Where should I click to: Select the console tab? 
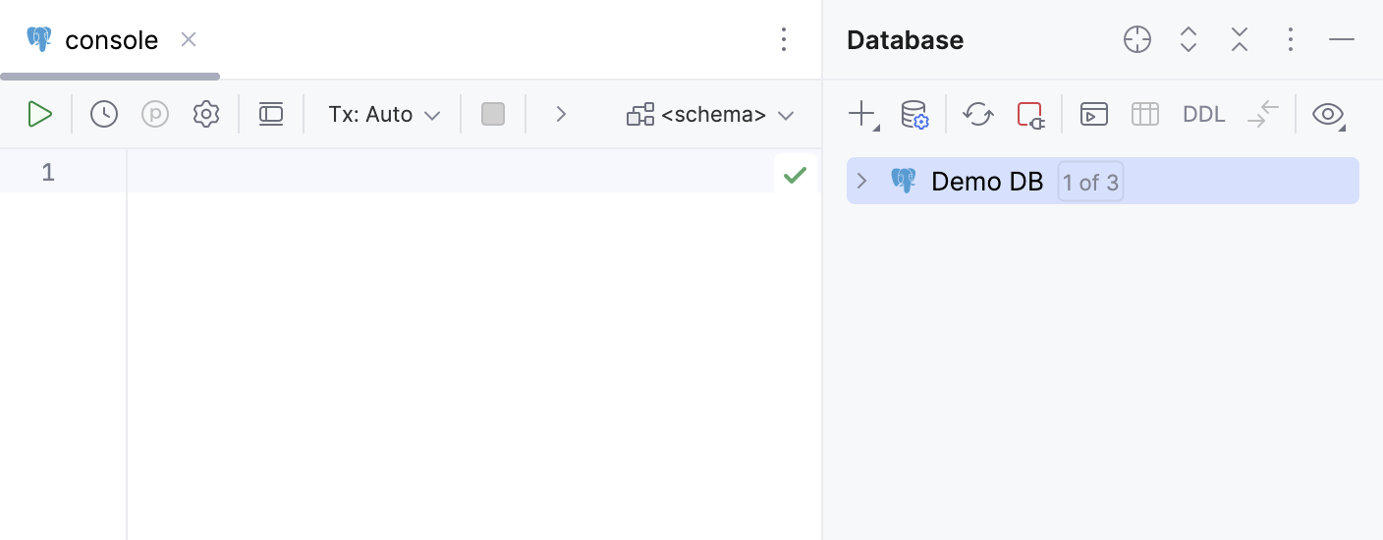[x=110, y=39]
